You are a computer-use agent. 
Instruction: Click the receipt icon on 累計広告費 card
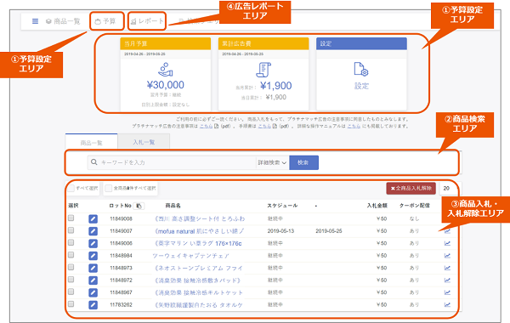click(263, 70)
